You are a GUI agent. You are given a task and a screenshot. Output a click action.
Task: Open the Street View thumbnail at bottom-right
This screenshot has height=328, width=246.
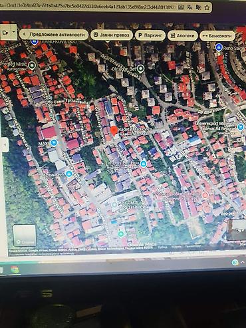(237, 230)
